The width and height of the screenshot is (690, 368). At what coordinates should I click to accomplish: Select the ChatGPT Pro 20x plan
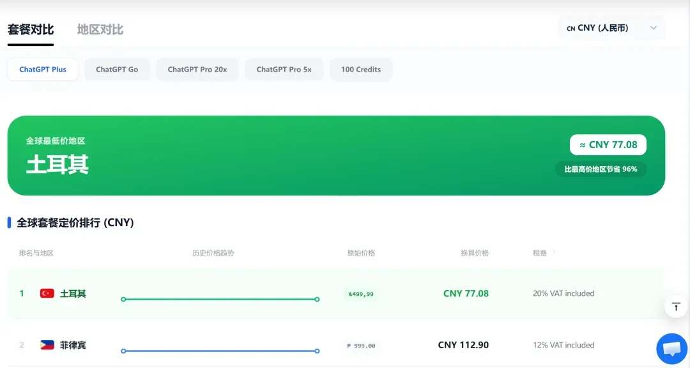click(197, 70)
